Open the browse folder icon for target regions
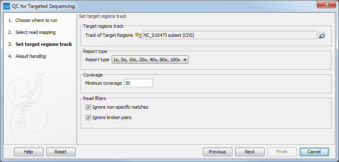 322,35
